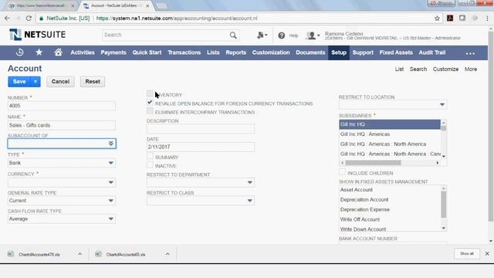This screenshot has height=278, width=494.
Task: Open the user role profile icon
Action: click(x=313, y=36)
